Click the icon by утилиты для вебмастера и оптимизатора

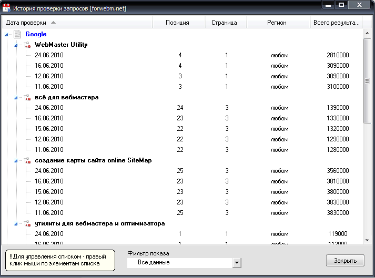pyautogui.click(x=27, y=223)
